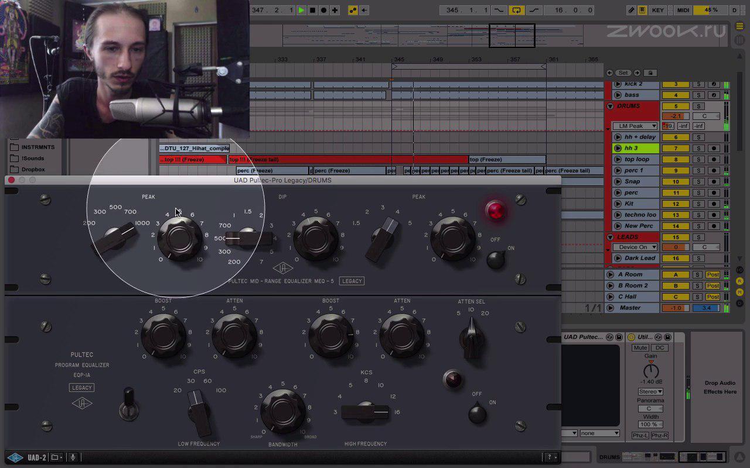Open the Device On chooser
This screenshot has height=468, width=750.
pyautogui.click(x=635, y=247)
